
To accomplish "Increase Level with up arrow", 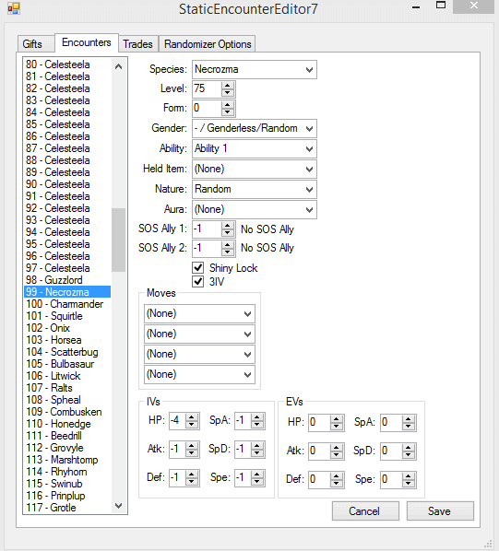I will (x=228, y=86).
